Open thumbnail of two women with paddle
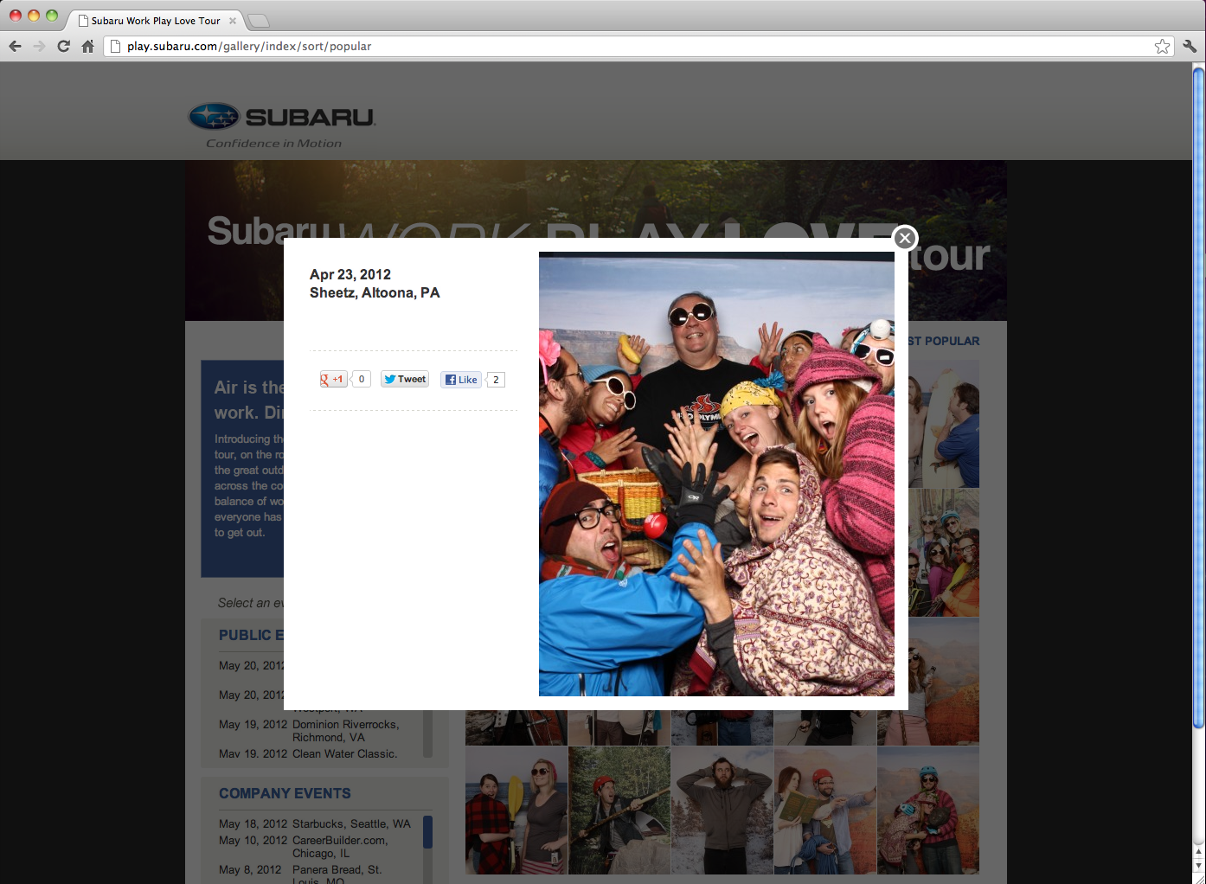1206x884 pixels. 516,810
